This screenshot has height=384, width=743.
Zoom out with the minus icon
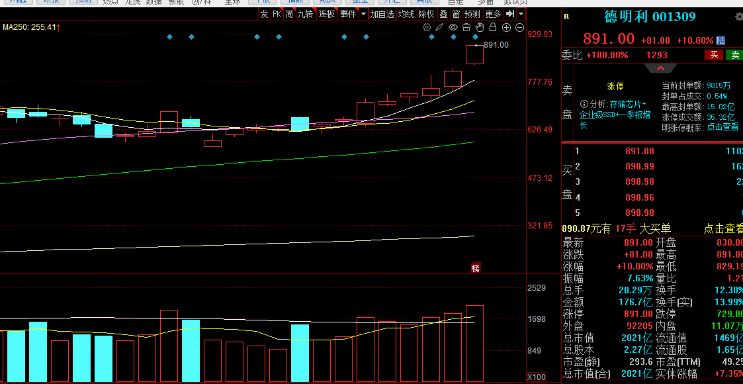tap(520, 27)
